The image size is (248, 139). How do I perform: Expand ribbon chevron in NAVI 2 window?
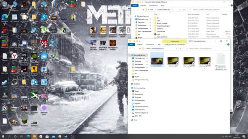226,45
